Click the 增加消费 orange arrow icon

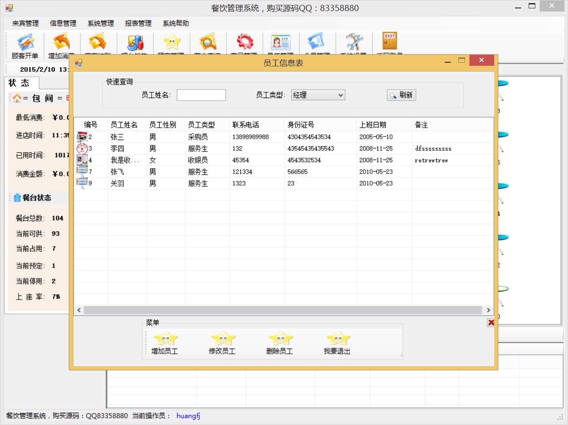61,43
